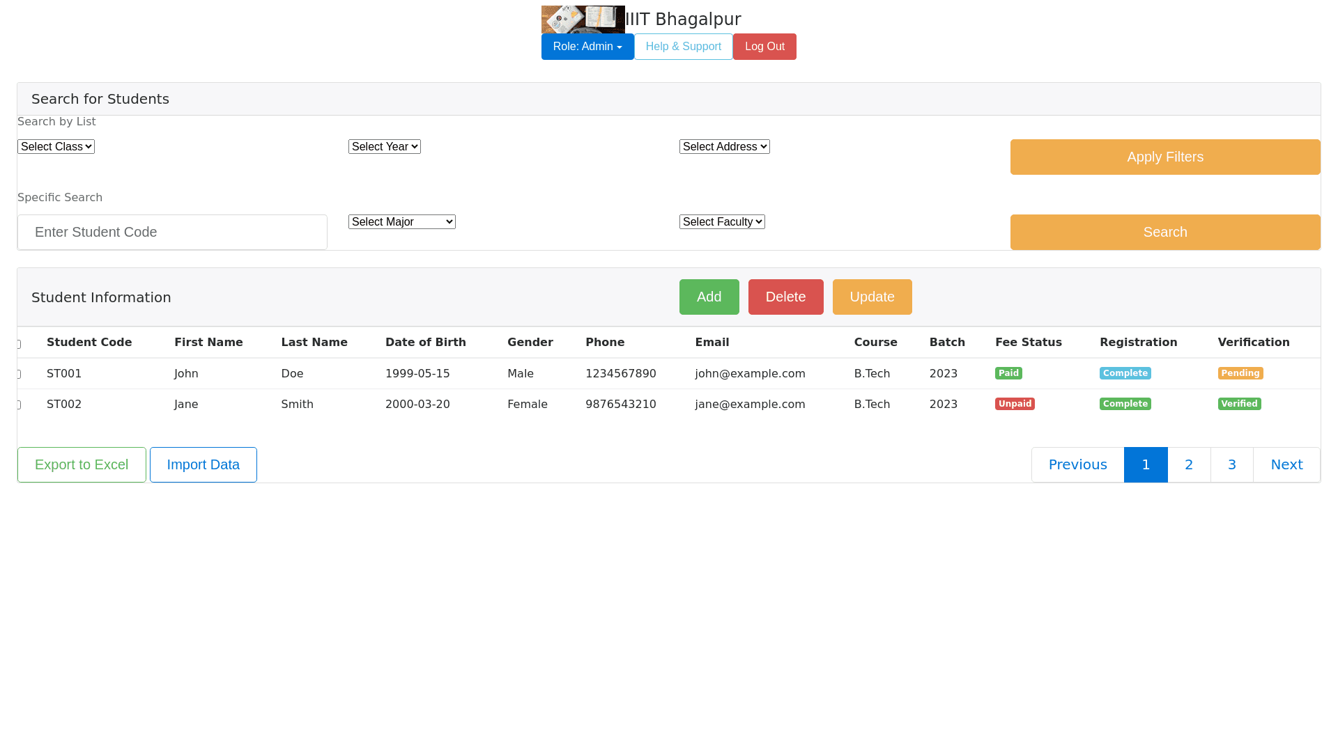Open the Select Major combo box

click(x=402, y=222)
